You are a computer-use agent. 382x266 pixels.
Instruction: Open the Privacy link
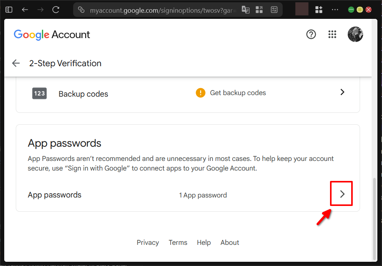[x=147, y=243]
